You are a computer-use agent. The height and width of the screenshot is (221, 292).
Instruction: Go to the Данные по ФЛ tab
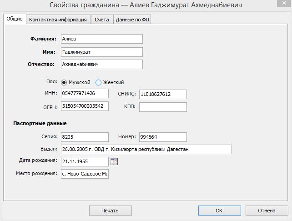pyautogui.click(x=132, y=20)
